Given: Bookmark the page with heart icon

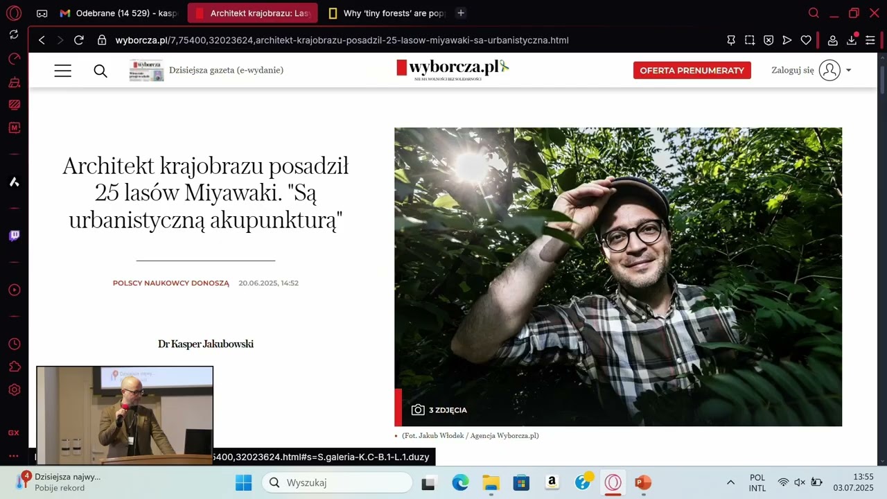Looking at the screenshot, I should [x=806, y=40].
